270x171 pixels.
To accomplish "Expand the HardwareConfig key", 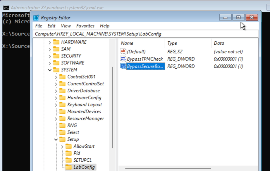I will (x=56, y=98).
